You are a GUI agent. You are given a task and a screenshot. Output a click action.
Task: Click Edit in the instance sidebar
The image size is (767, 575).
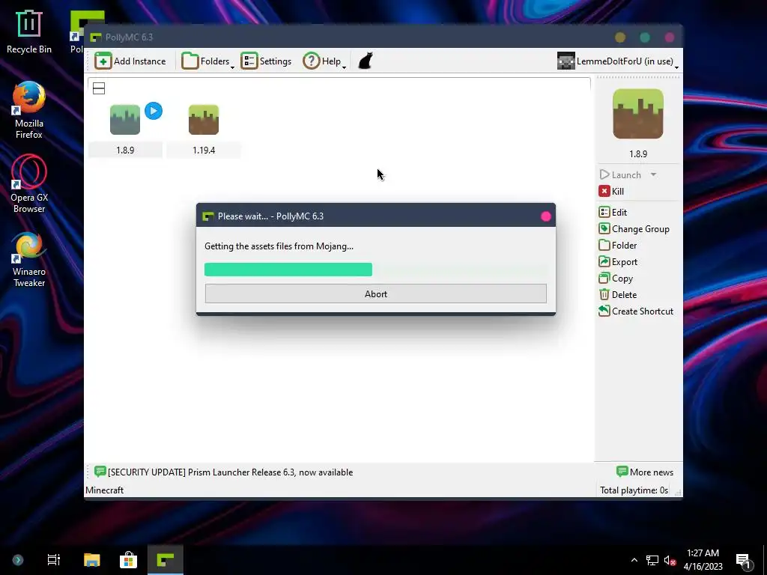[613, 212]
